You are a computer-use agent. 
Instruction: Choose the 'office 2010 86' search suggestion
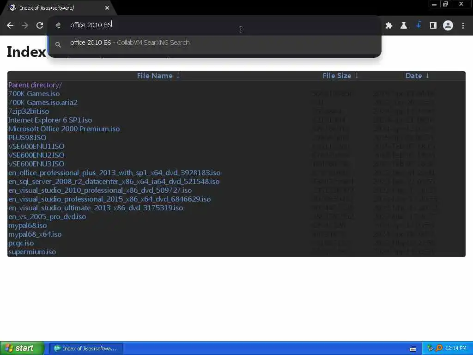pos(214,43)
